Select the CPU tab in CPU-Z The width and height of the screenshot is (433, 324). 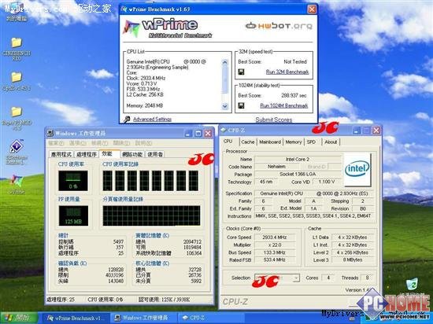tap(228, 142)
